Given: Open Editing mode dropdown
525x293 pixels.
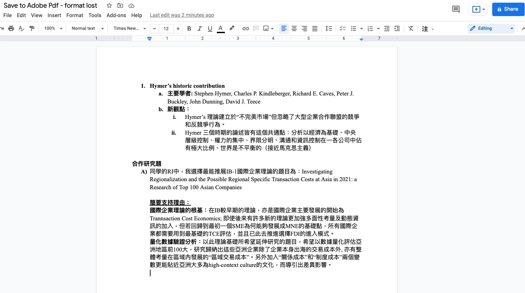Looking at the screenshot, I should (491, 28).
